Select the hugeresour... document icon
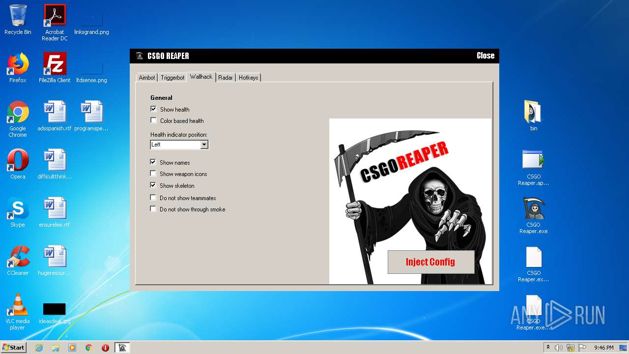This screenshot has height=354, width=629. tap(55, 261)
